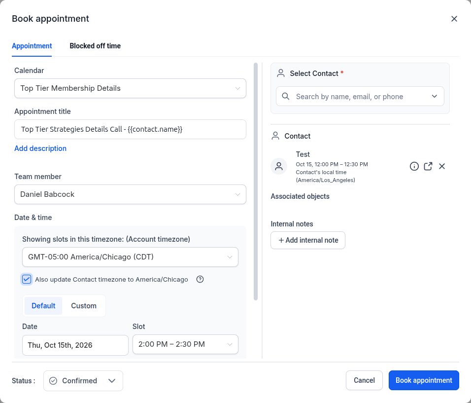The image size is (471, 403).
Task: Select the Custom date mode
Action: (83, 306)
